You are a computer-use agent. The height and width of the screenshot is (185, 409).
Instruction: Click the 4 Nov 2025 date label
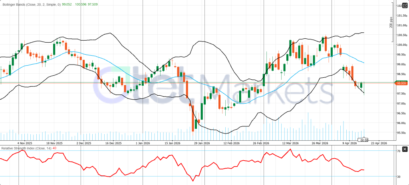(24, 143)
